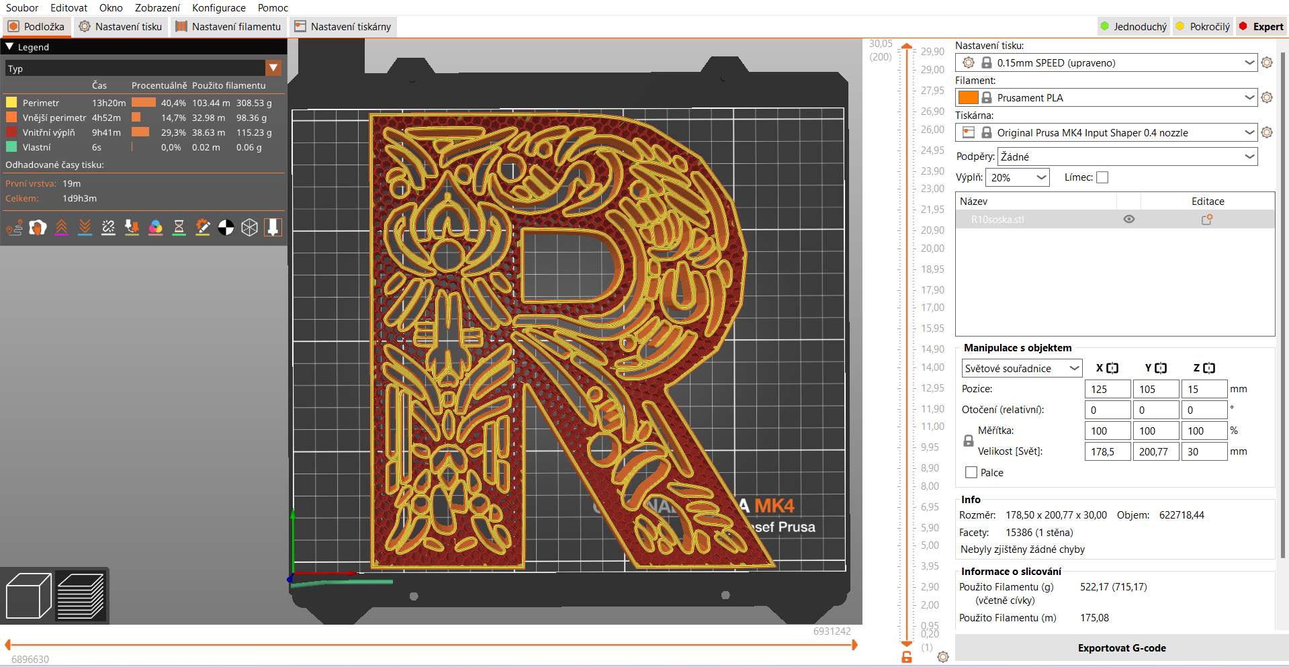Open the Konfigurace menu
The width and height of the screenshot is (1289, 667).
[x=219, y=8]
